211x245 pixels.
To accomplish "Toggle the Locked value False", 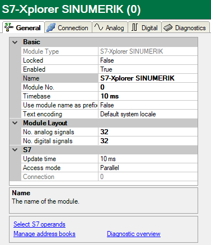I will pos(148,60).
